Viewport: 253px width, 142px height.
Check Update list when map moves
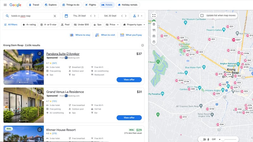[x=202, y=15]
